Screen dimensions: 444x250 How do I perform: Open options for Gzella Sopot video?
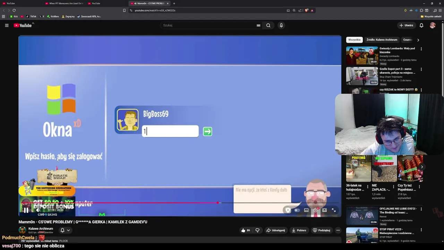[421, 69]
